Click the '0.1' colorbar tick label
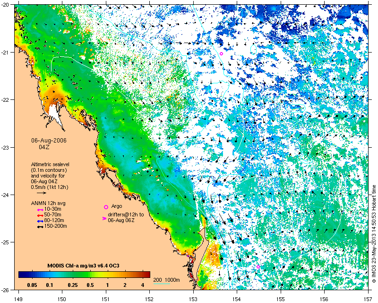 click(50, 285)
